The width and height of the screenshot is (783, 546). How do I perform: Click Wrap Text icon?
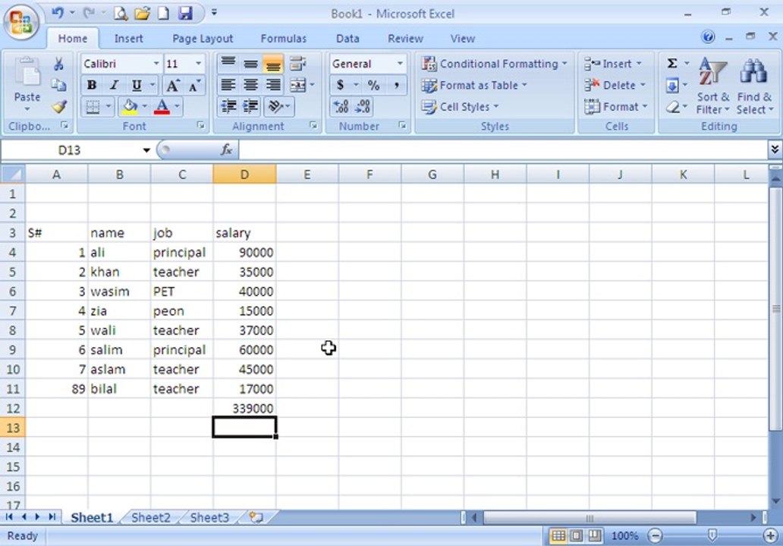point(297,64)
